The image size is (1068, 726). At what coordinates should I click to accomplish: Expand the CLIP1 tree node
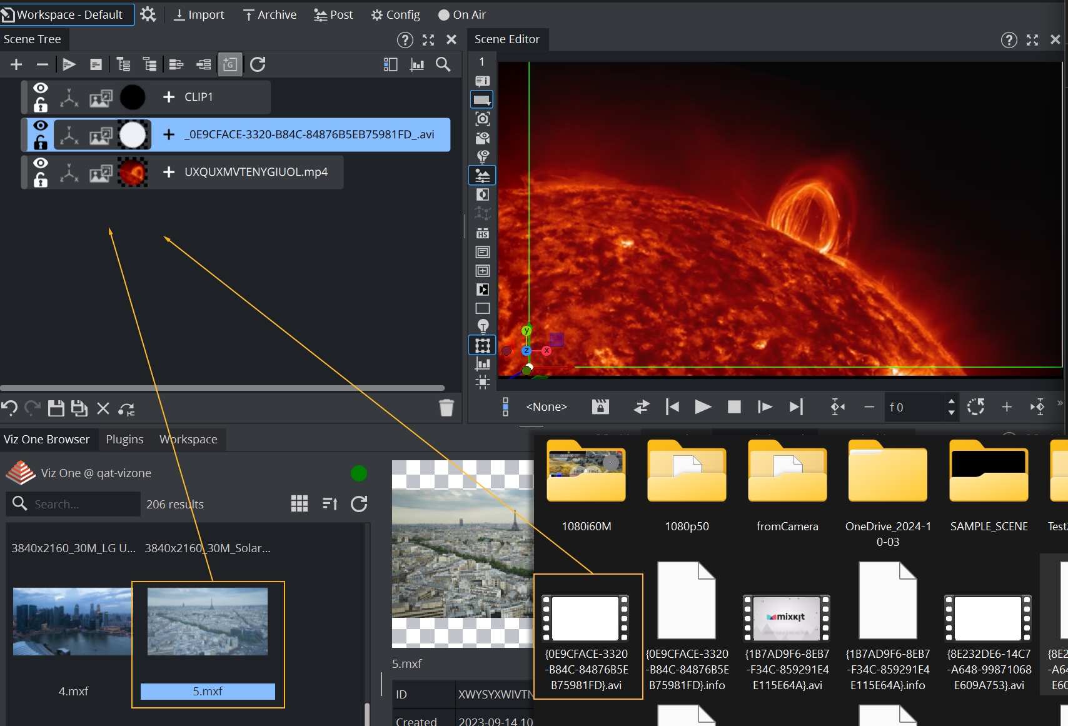click(x=168, y=97)
